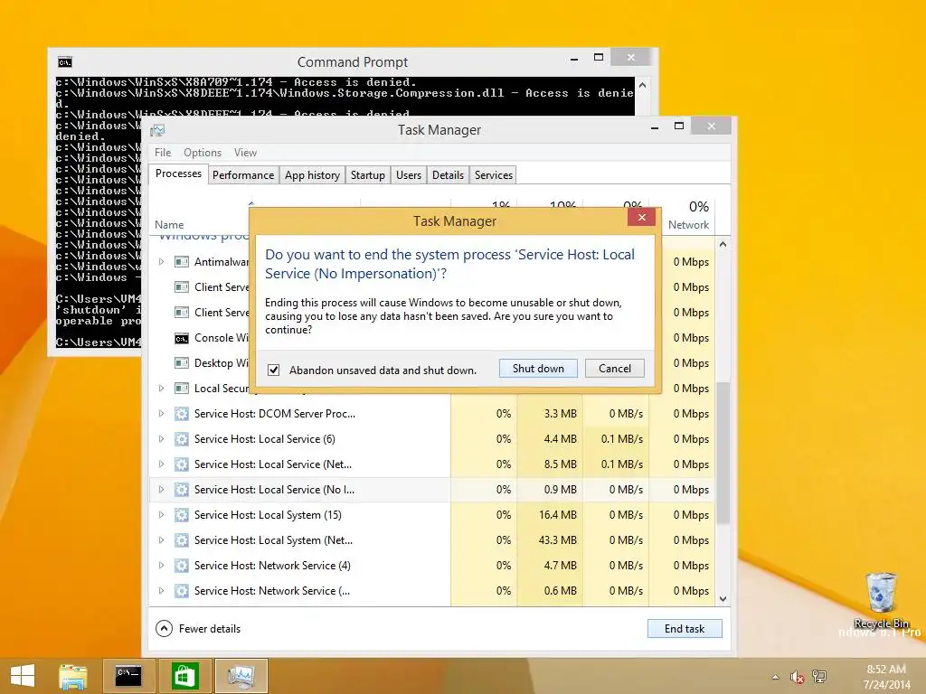The height and width of the screenshot is (694, 926).
Task: Tick Abandon unsaved data checkbox
Action: (273, 370)
